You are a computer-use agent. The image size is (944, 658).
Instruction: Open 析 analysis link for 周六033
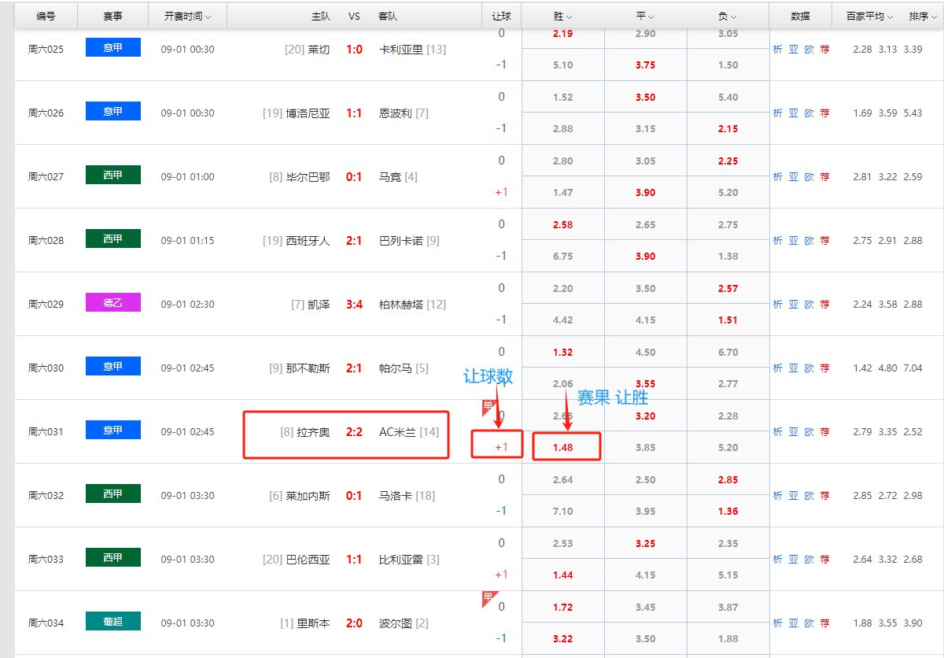pyautogui.click(x=777, y=559)
